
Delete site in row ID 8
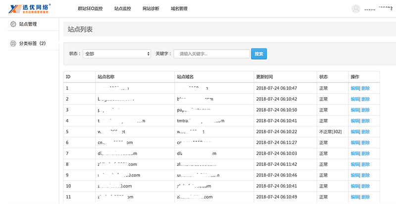coord(365,164)
